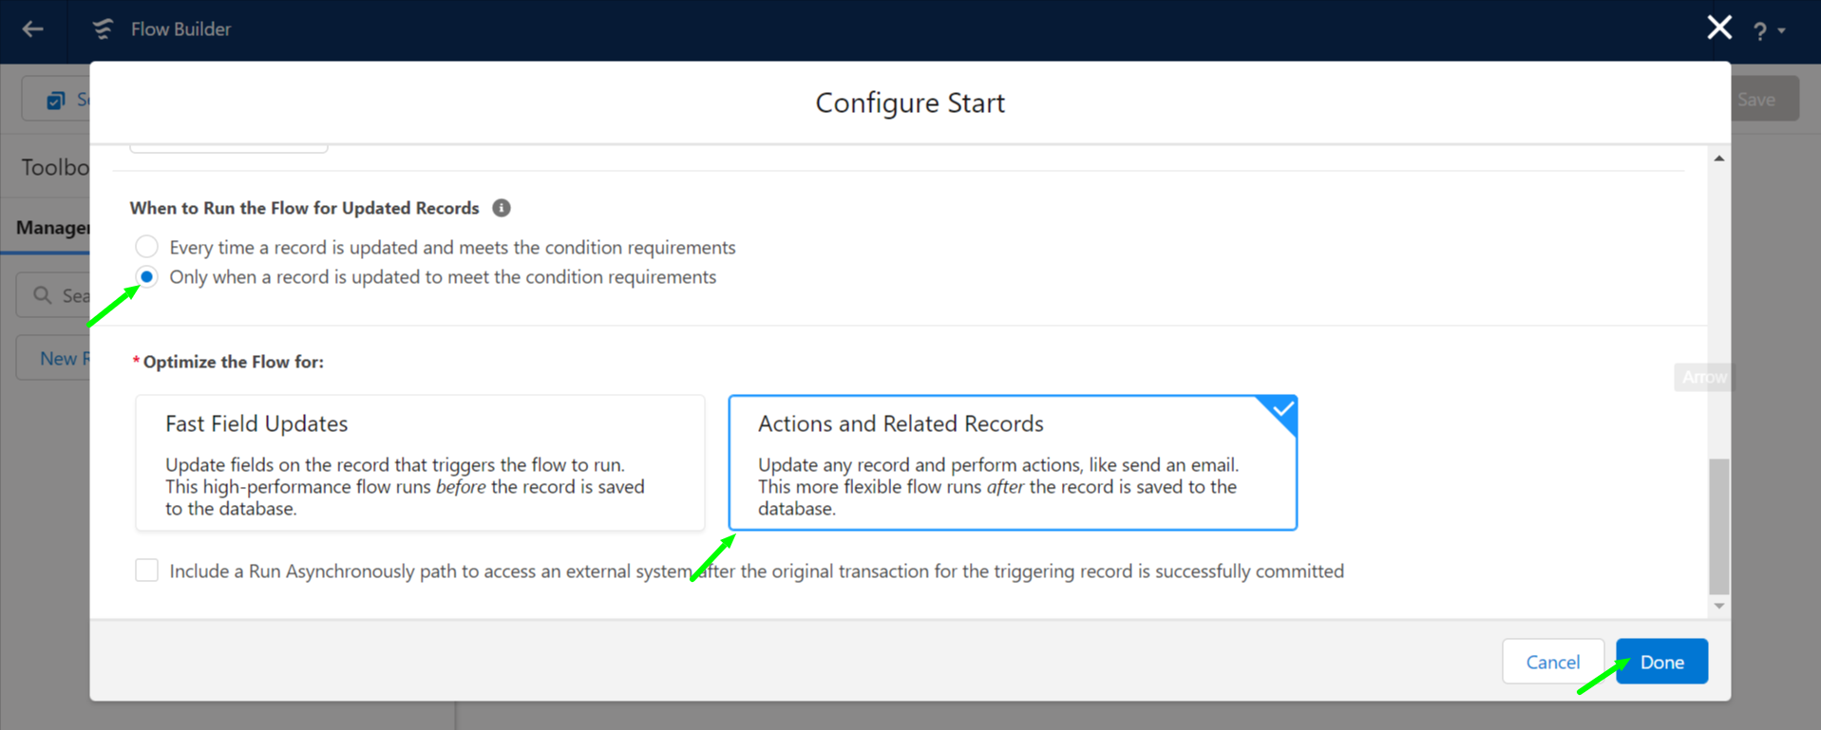Choose the Actions and Related Records card
Image resolution: width=1821 pixels, height=730 pixels.
pos(1013,463)
